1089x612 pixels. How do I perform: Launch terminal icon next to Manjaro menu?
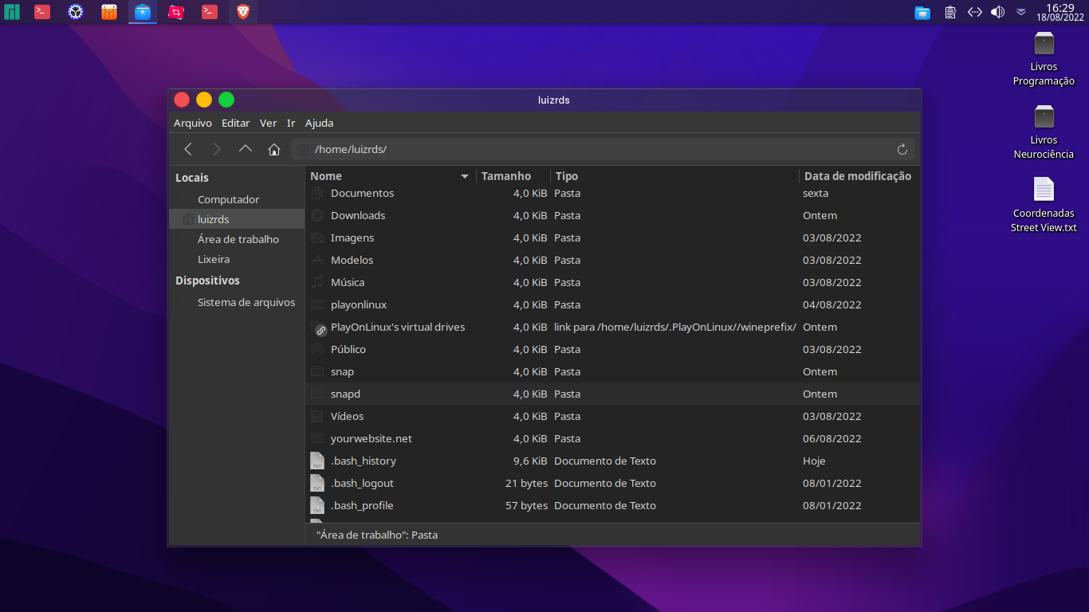[42, 12]
